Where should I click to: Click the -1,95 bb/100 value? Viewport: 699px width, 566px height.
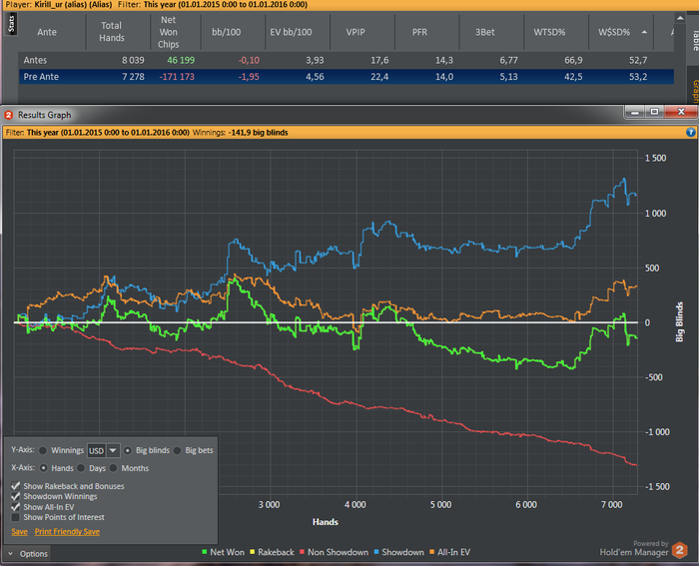point(249,77)
